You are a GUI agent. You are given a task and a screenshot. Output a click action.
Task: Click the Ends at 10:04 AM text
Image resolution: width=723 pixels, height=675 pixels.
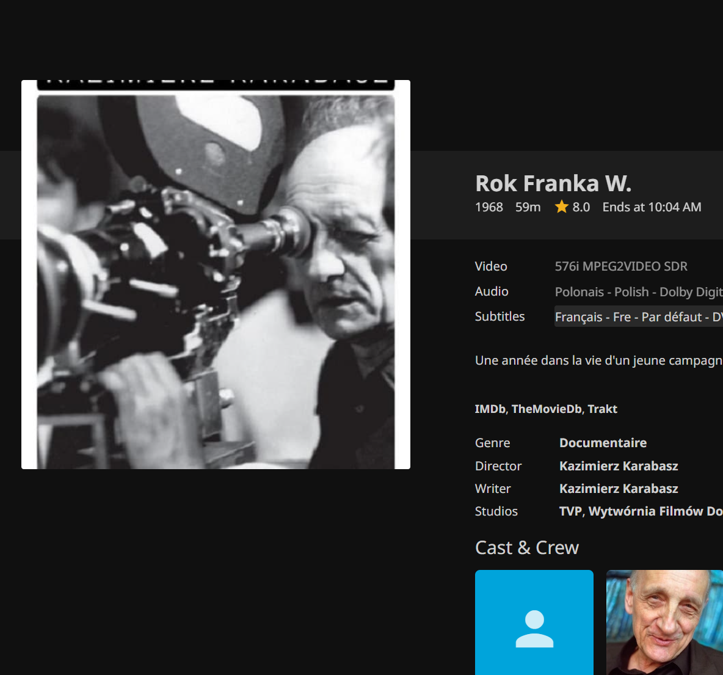pyautogui.click(x=652, y=207)
